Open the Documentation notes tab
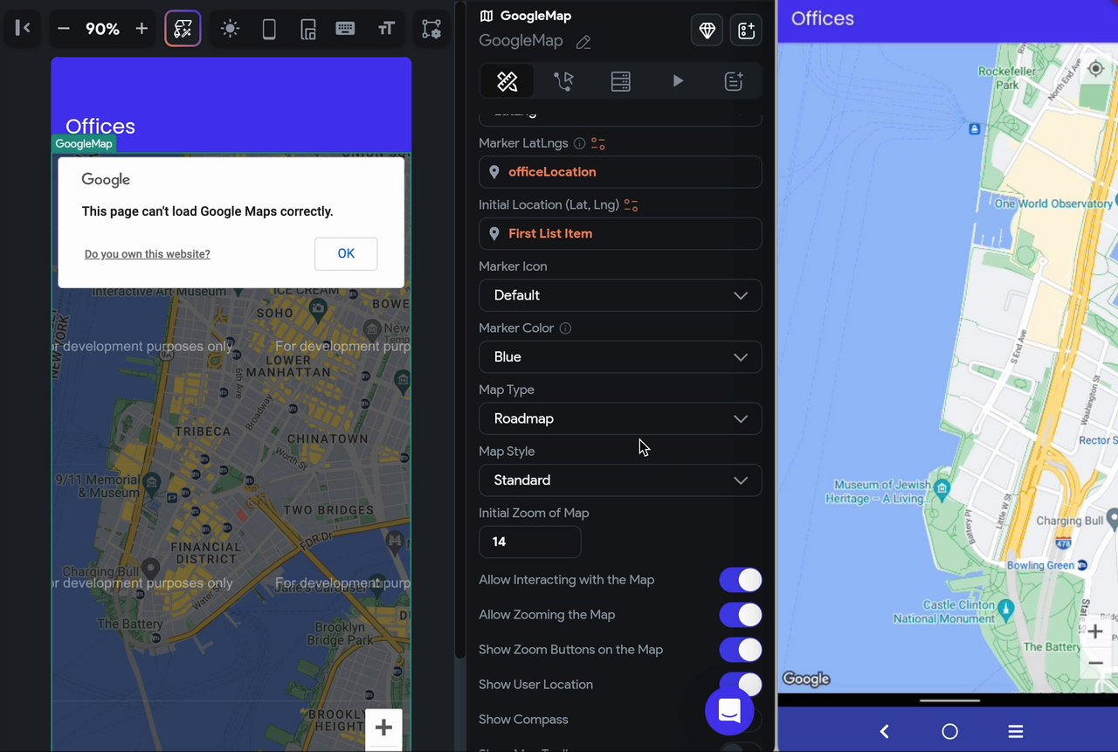This screenshot has width=1118, height=752. pyautogui.click(x=734, y=81)
